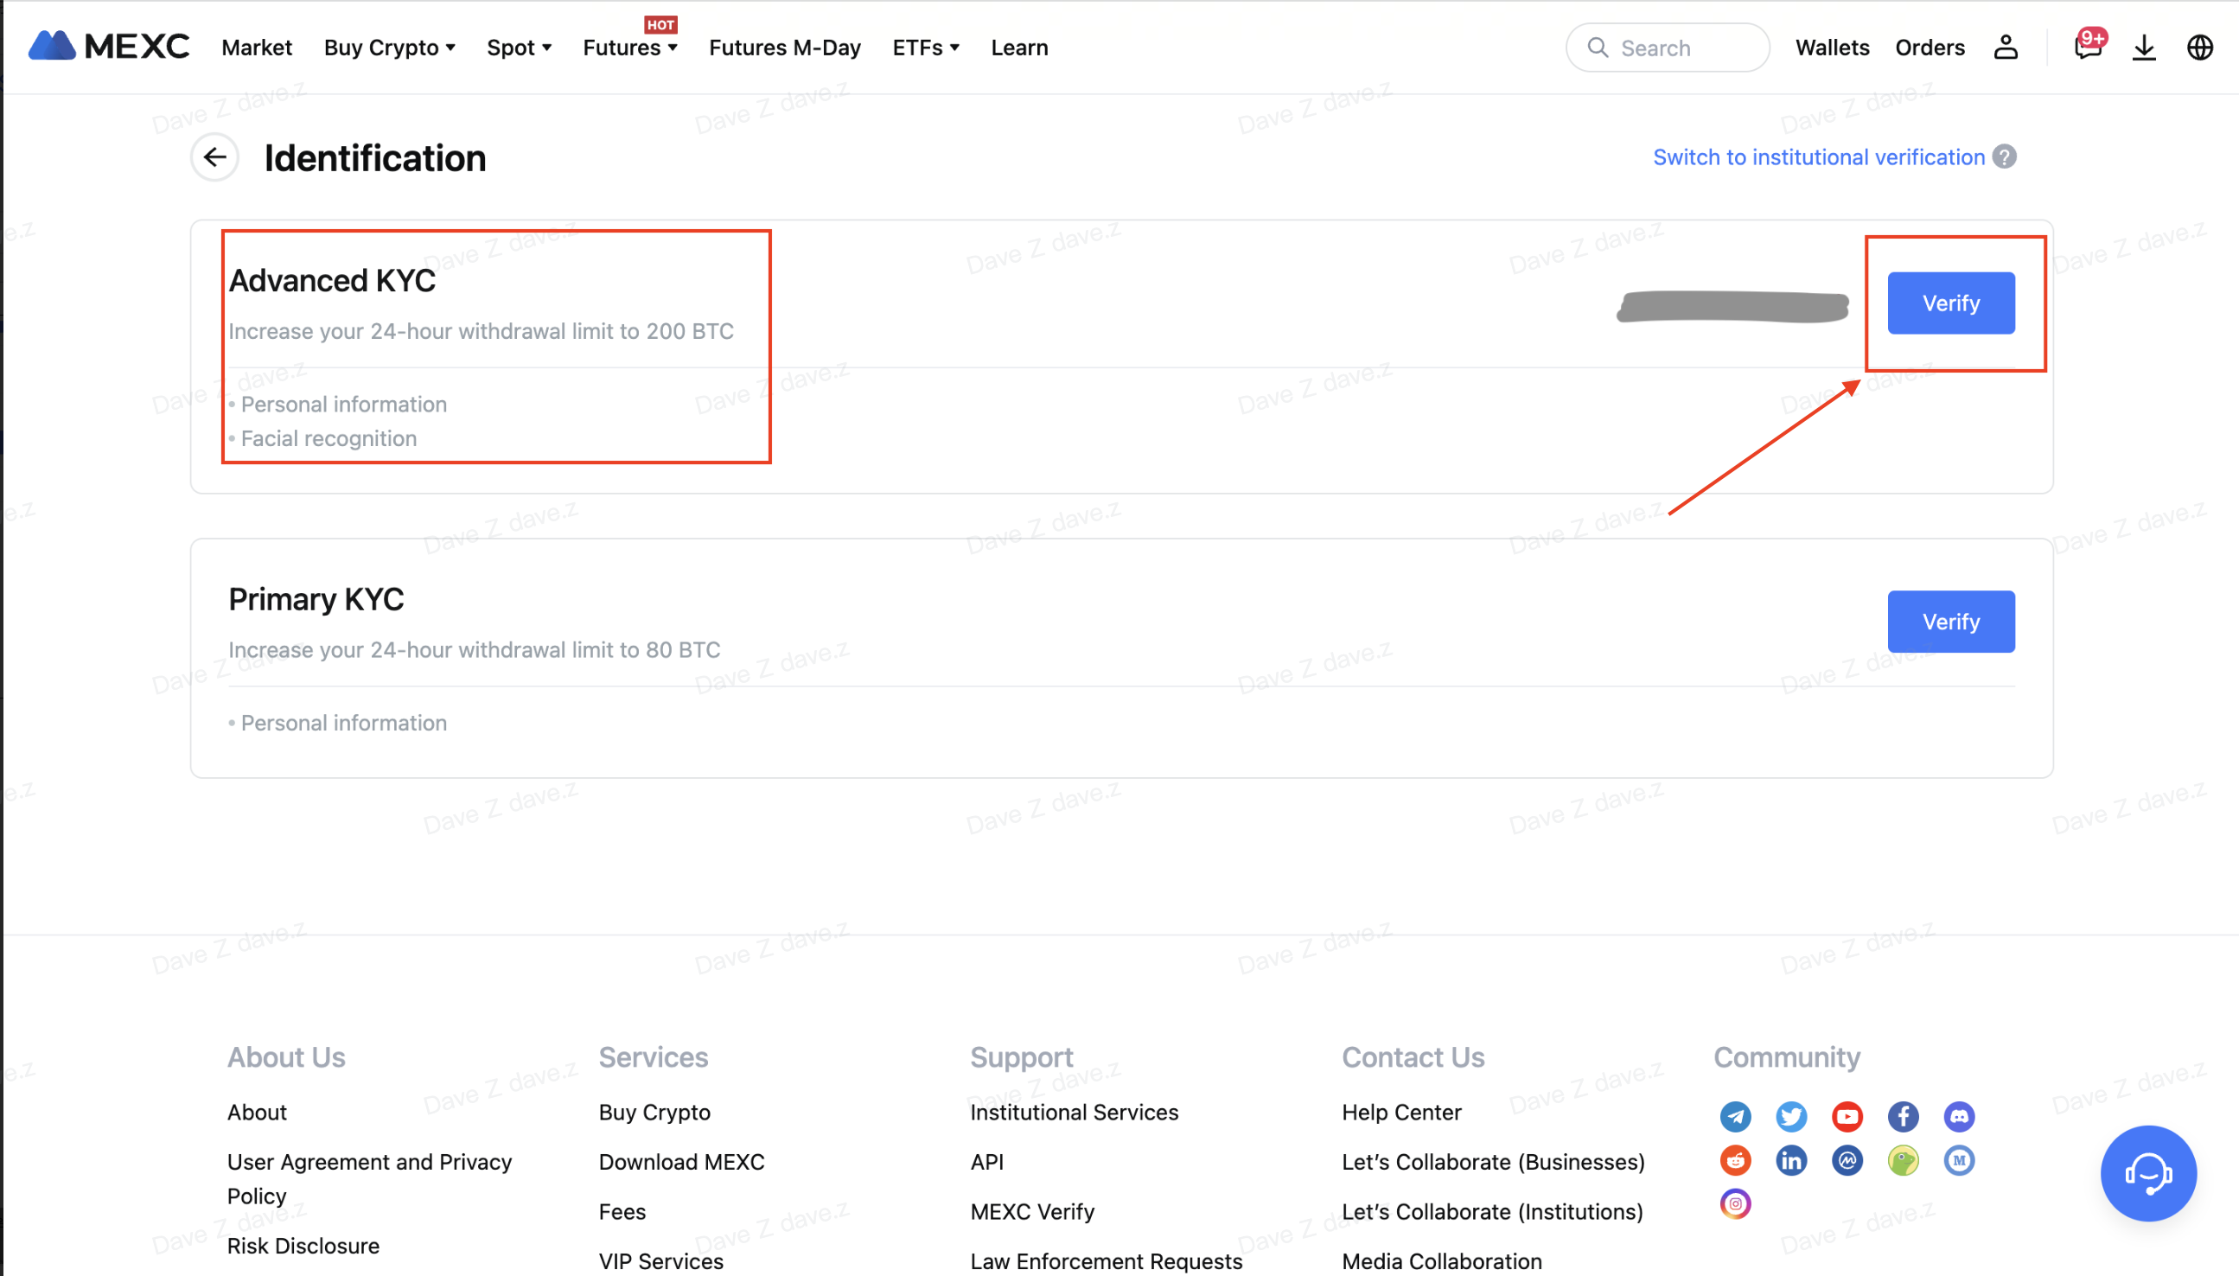2239x1276 pixels.
Task: Click the help question mark next to institutional verification
Action: tap(2005, 156)
